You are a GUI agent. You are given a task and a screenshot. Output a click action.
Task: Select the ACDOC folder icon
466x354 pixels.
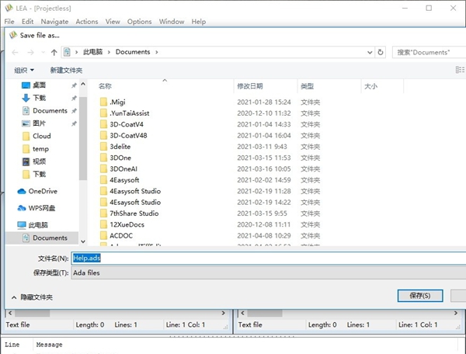tap(103, 236)
